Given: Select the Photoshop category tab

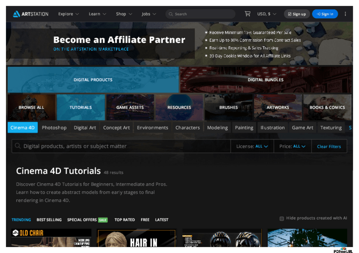Looking at the screenshot, I should pyautogui.click(x=54, y=128).
